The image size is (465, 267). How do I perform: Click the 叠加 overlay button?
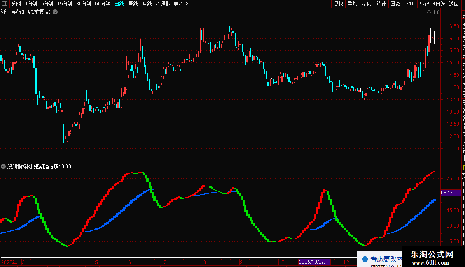353,4
